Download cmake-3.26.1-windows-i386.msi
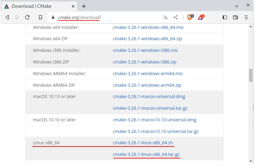 [x=145, y=50]
